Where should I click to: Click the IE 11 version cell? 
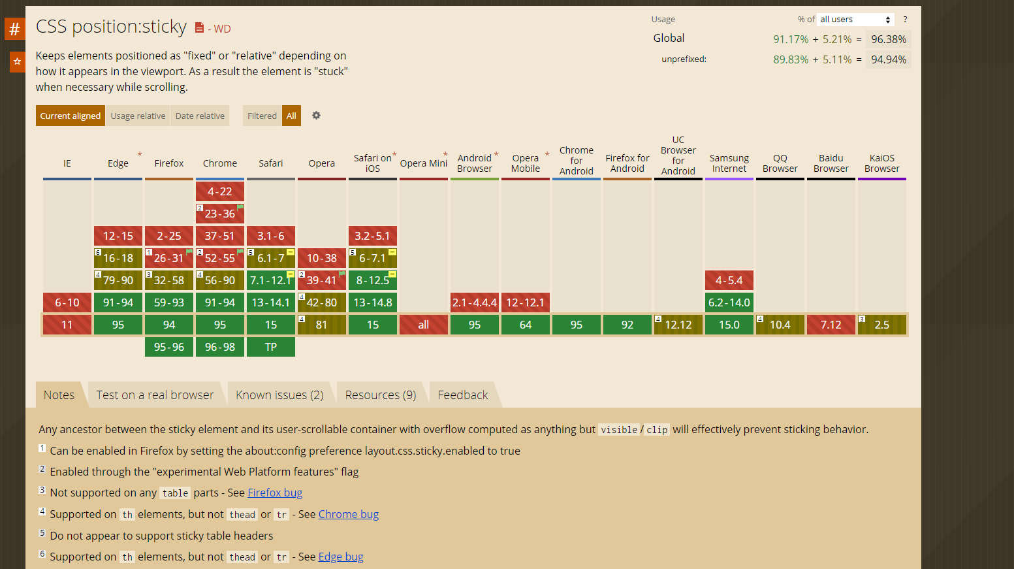[67, 325]
